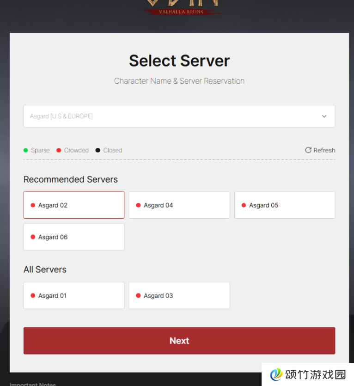Select the Asgard 02 server
The image size is (354, 386).
(x=74, y=205)
